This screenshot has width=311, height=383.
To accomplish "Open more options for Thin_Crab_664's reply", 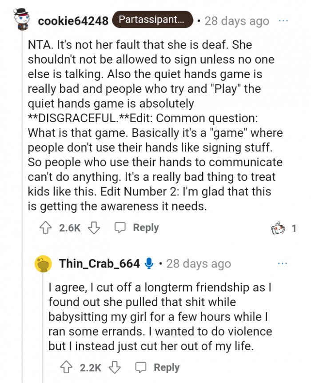I will pos(283,263).
